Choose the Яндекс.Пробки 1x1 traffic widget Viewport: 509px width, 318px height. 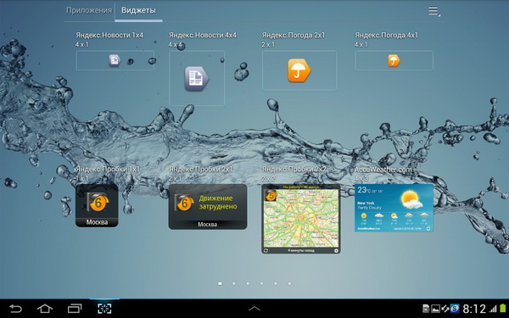coord(97,205)
